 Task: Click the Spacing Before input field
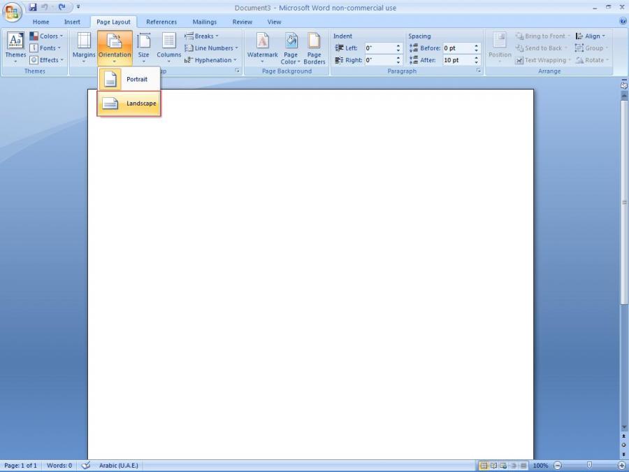(457, 48)
